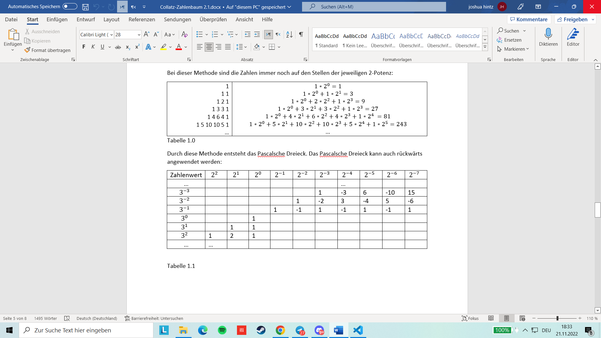
Task: Switch to the Layout tab
Action: 111,19
